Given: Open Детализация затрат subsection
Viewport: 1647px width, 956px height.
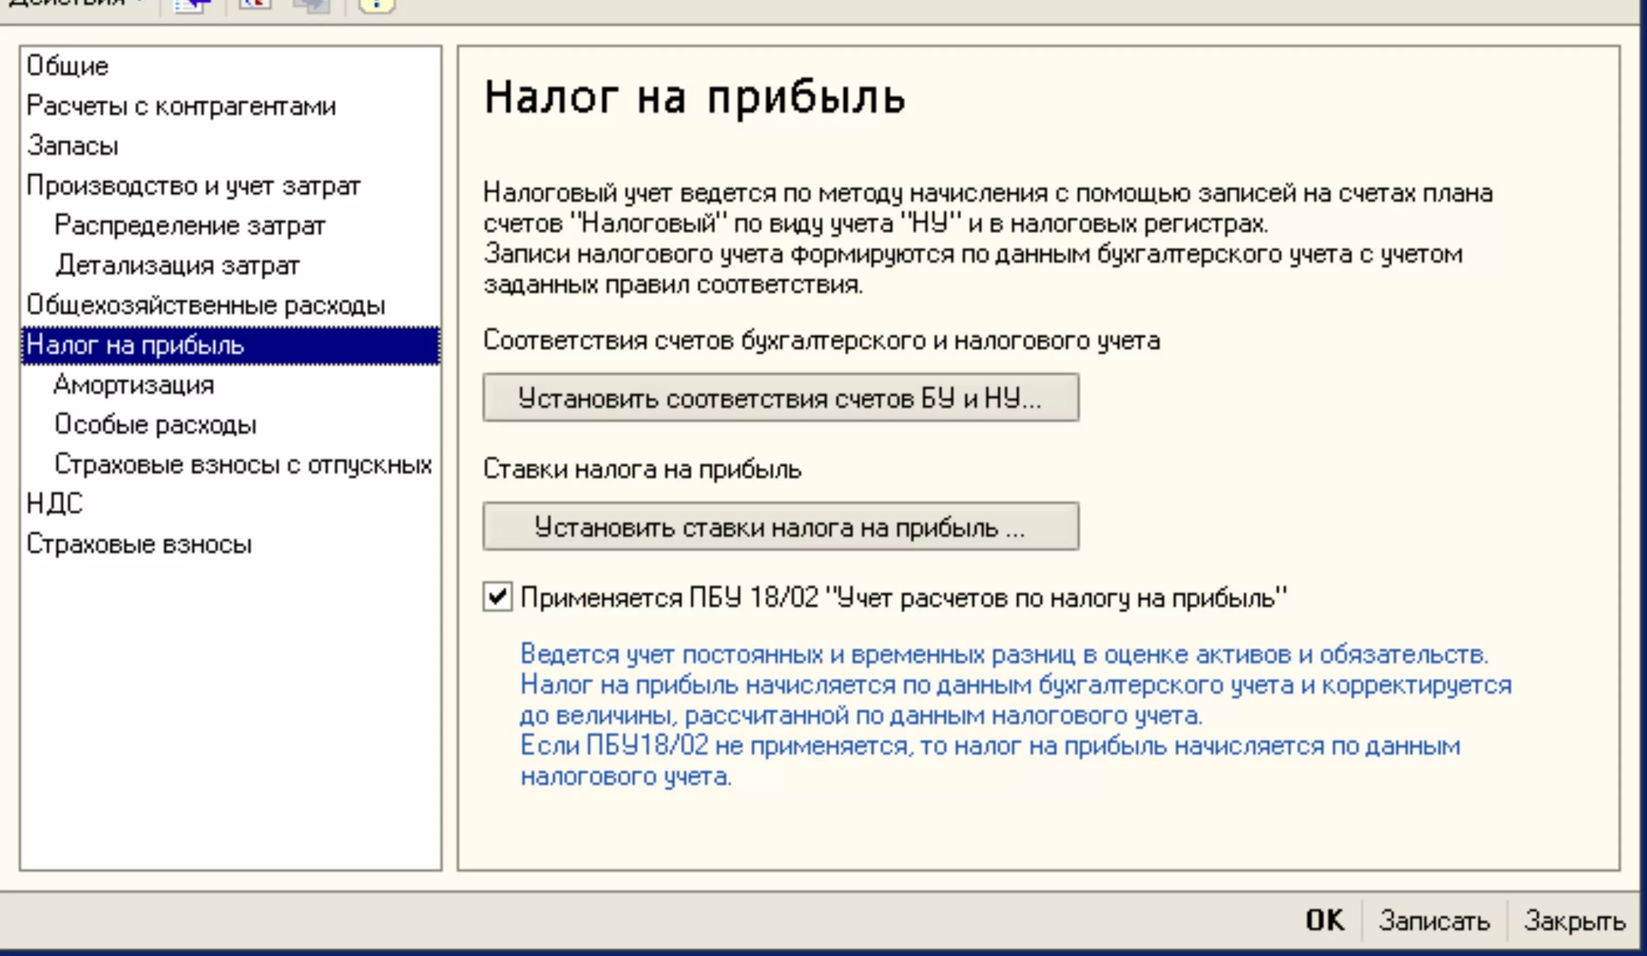Looking at the screenshot, I should pos(177,265).
